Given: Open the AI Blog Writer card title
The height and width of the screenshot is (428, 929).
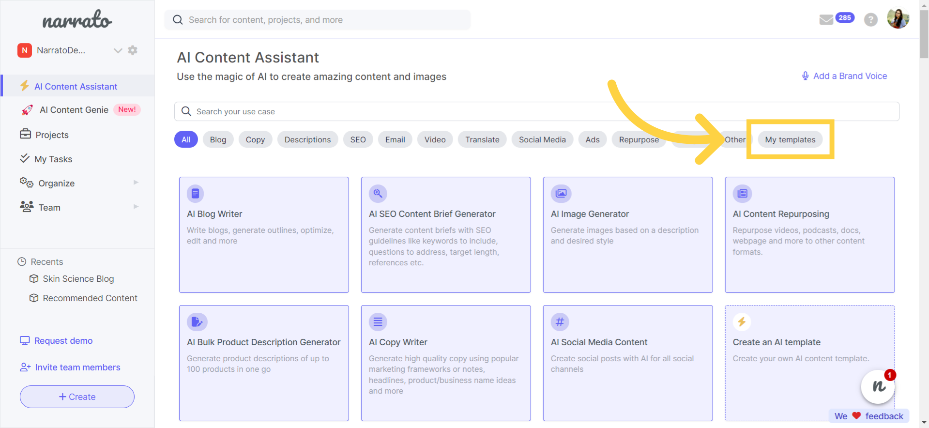Looking at the screenshot, I should 214,214.
